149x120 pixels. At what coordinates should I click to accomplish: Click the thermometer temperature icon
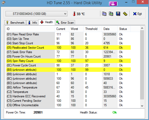(74, 14)
